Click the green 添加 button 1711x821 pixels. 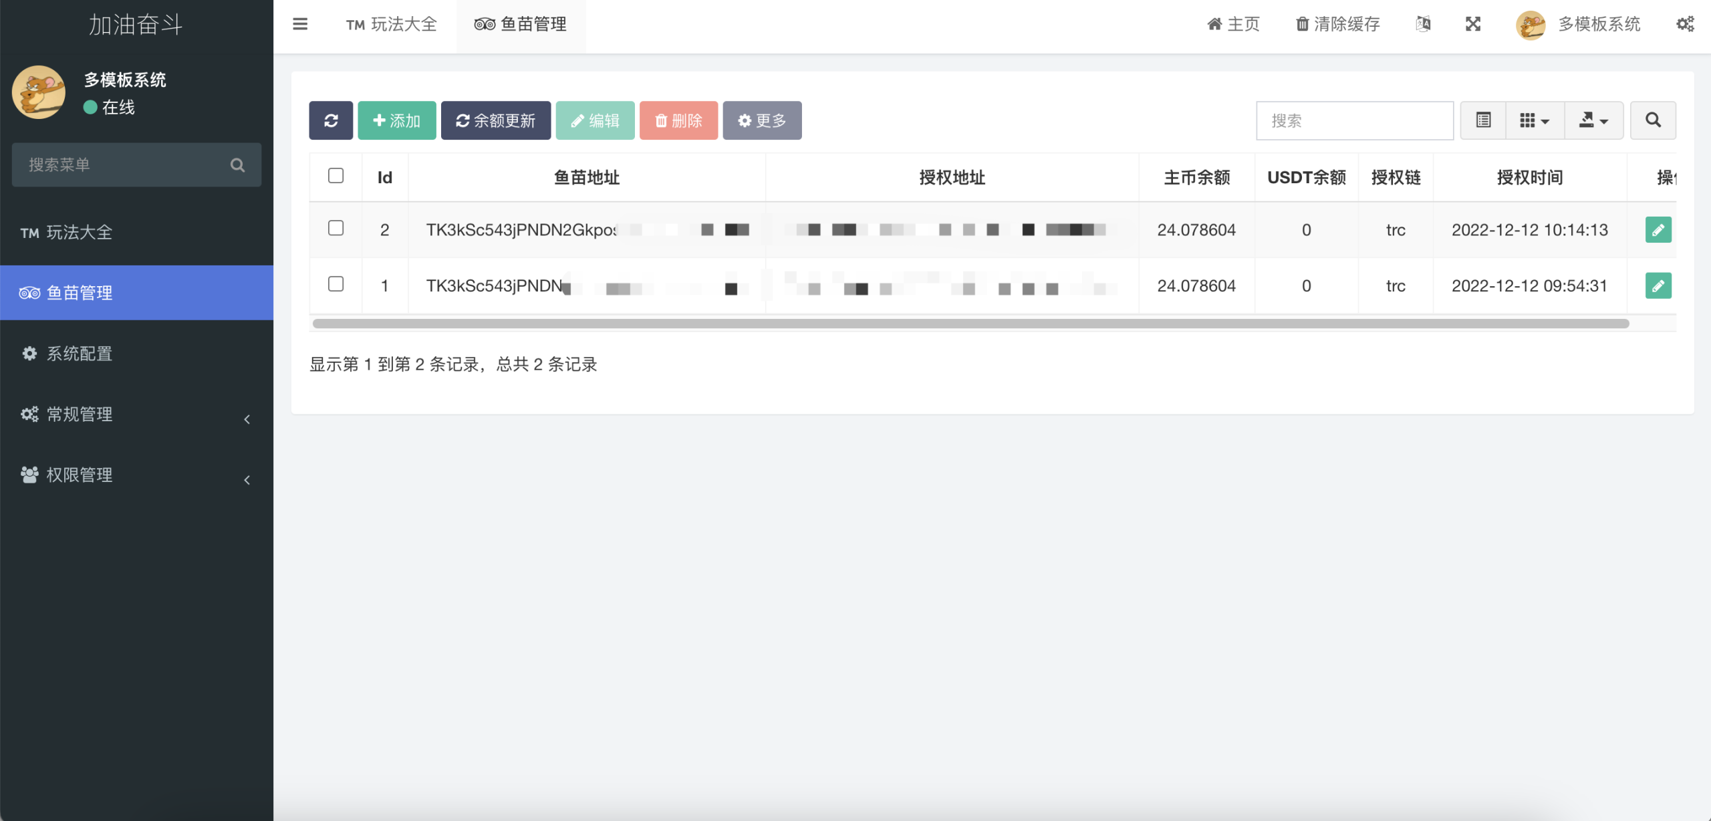[397, 120]
